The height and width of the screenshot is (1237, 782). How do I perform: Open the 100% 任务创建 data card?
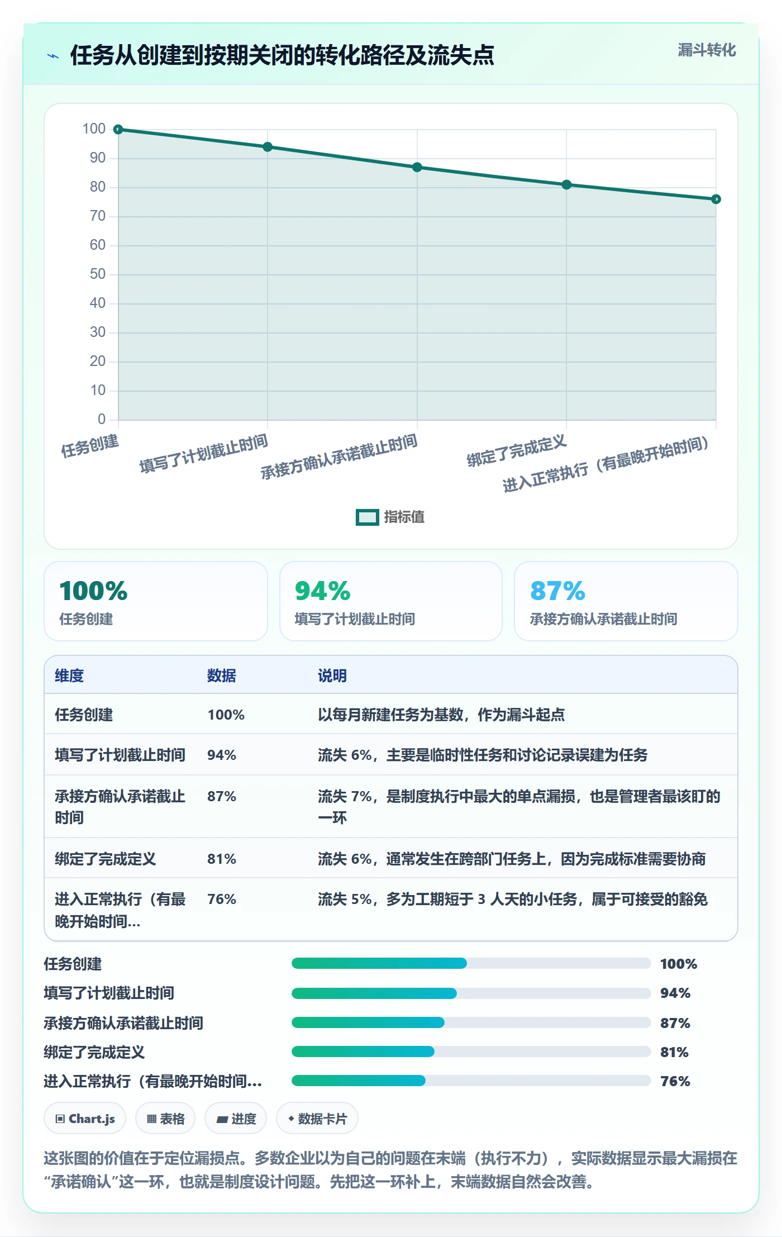coord(156,601)
